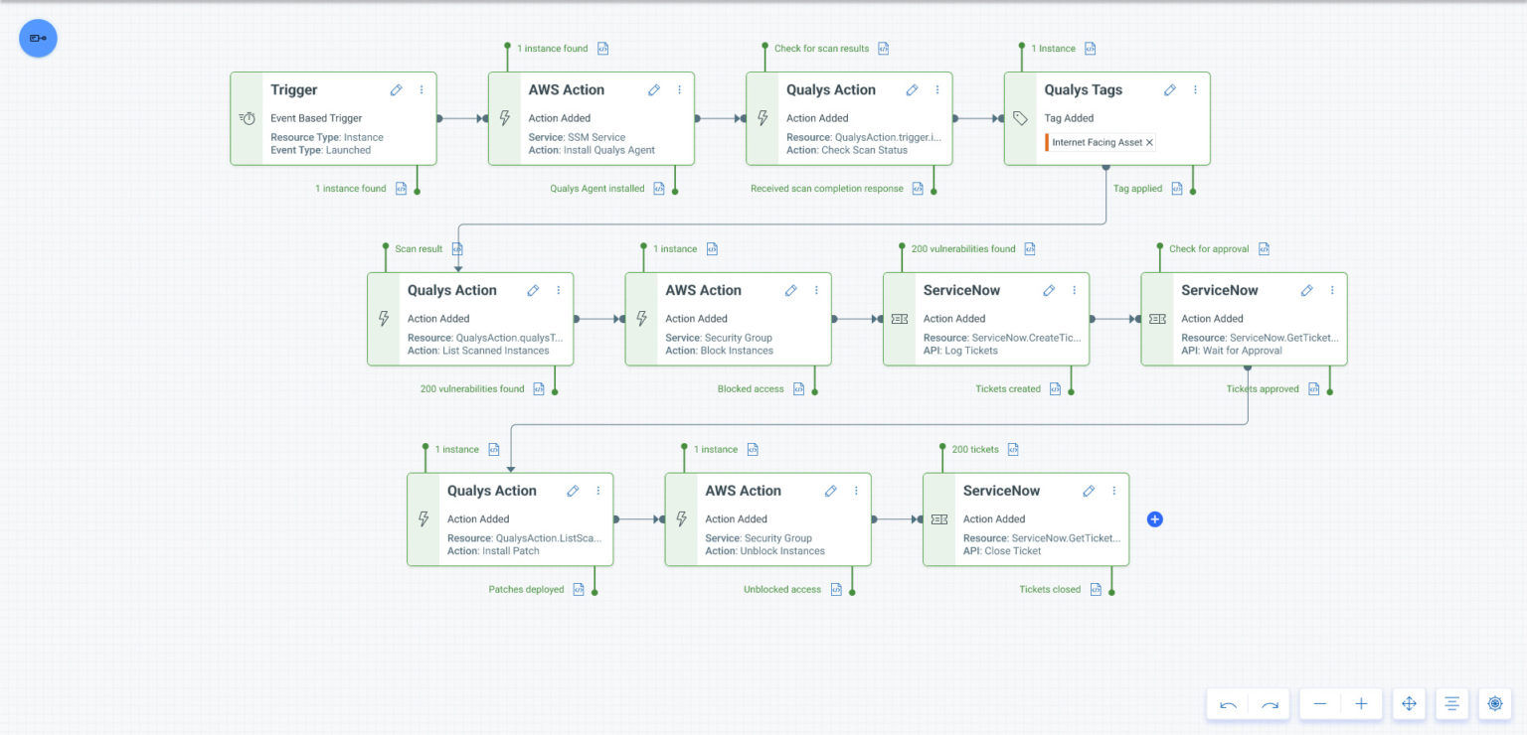
Task: Open the kb badge next to '1 instance found'
Action: 605,48
